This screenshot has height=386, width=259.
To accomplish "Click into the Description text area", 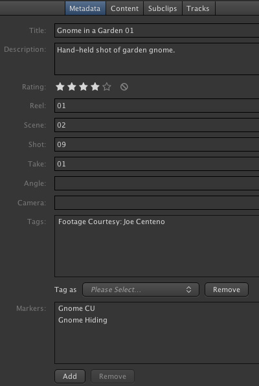I will point(157,59).
